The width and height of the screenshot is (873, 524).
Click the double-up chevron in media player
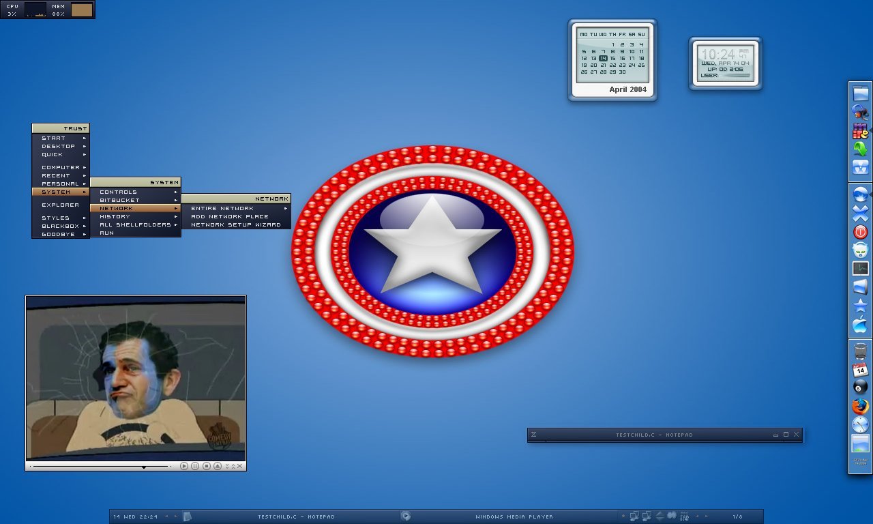click(233, 466)
